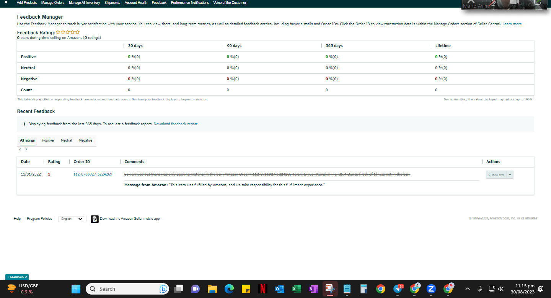Open the Account Health menu
The height and width of the screenshot is (298, 551).
(x=136, y=3)
